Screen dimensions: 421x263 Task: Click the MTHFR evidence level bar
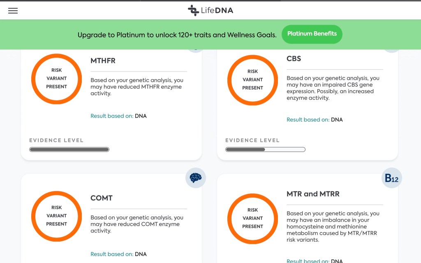[69, 149]
